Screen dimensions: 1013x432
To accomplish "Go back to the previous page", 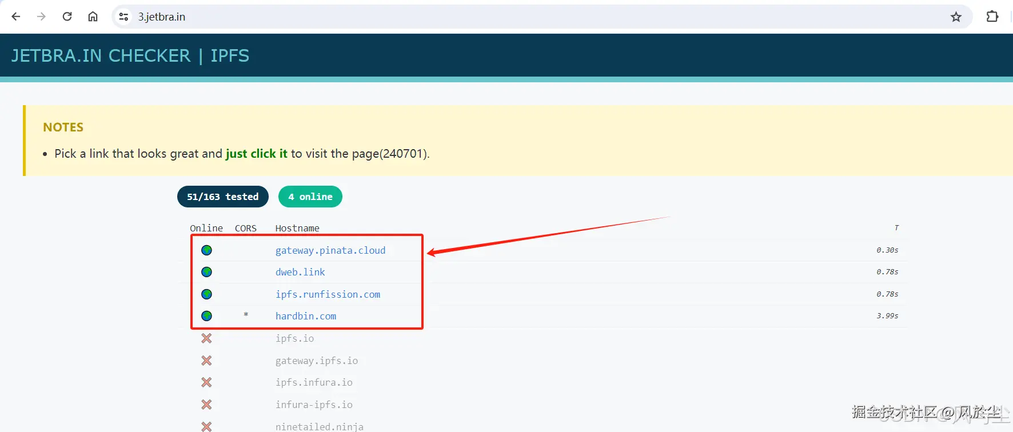I will click(16, 17).
